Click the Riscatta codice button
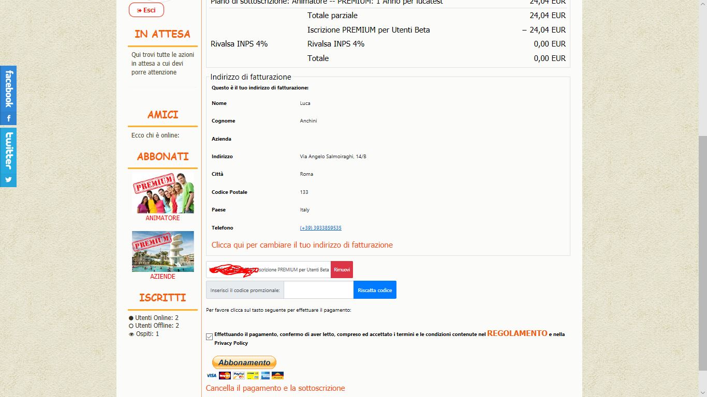This screenshot has height=397, width=707. tap(375, 290)
